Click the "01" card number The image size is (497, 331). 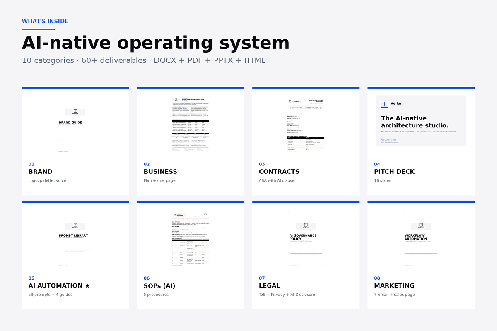point(31,164)
